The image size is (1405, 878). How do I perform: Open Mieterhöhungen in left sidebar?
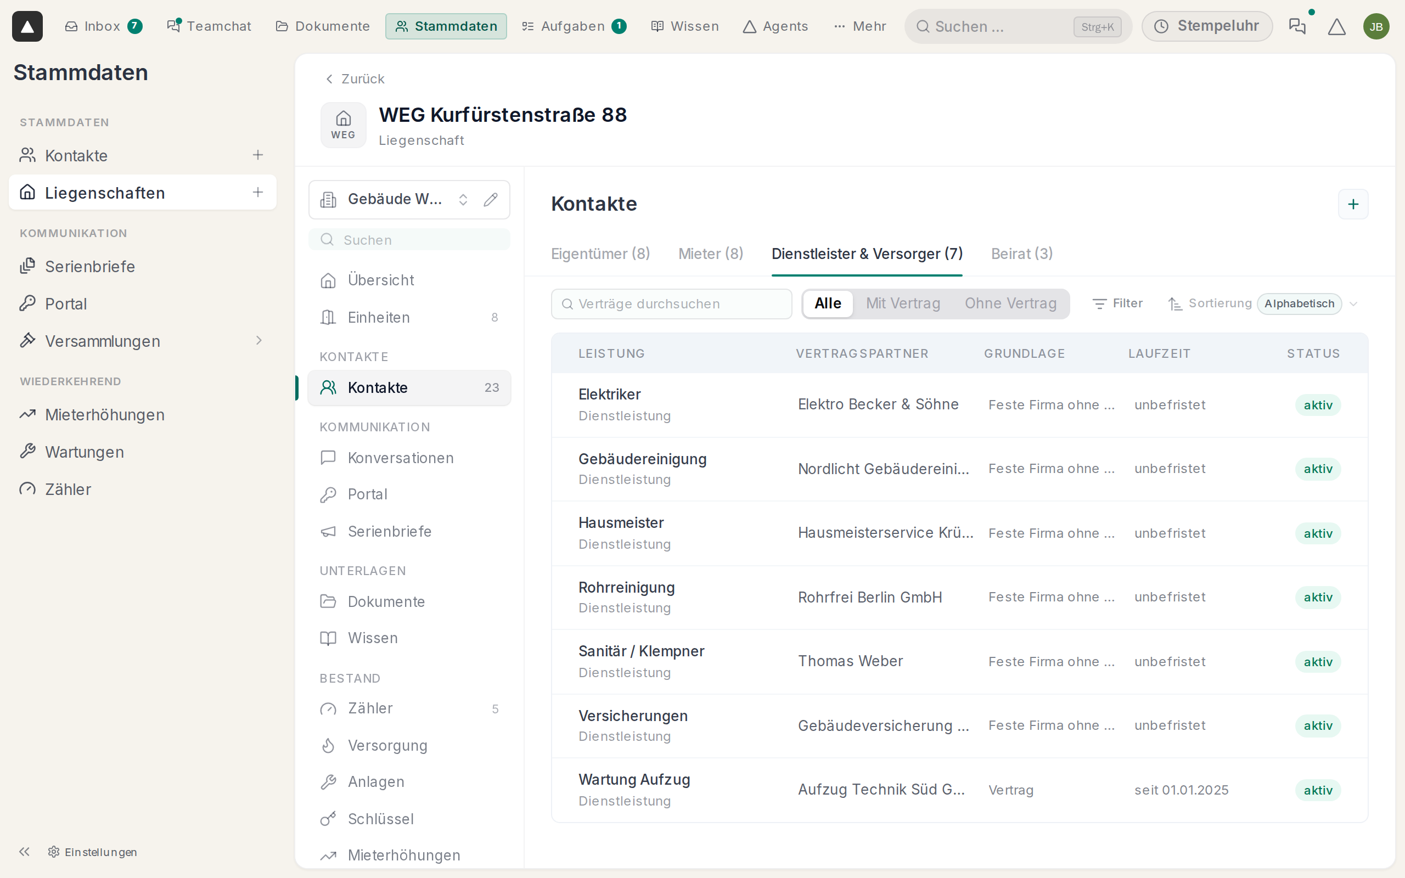point(142,415)
